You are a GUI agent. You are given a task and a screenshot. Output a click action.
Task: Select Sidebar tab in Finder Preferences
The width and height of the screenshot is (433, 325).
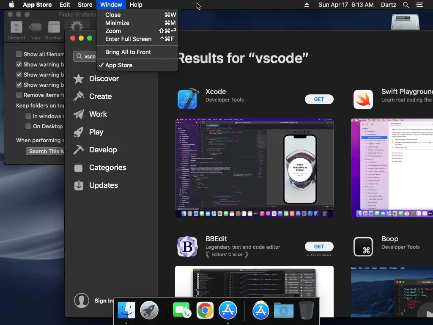[x=54, y=30]
